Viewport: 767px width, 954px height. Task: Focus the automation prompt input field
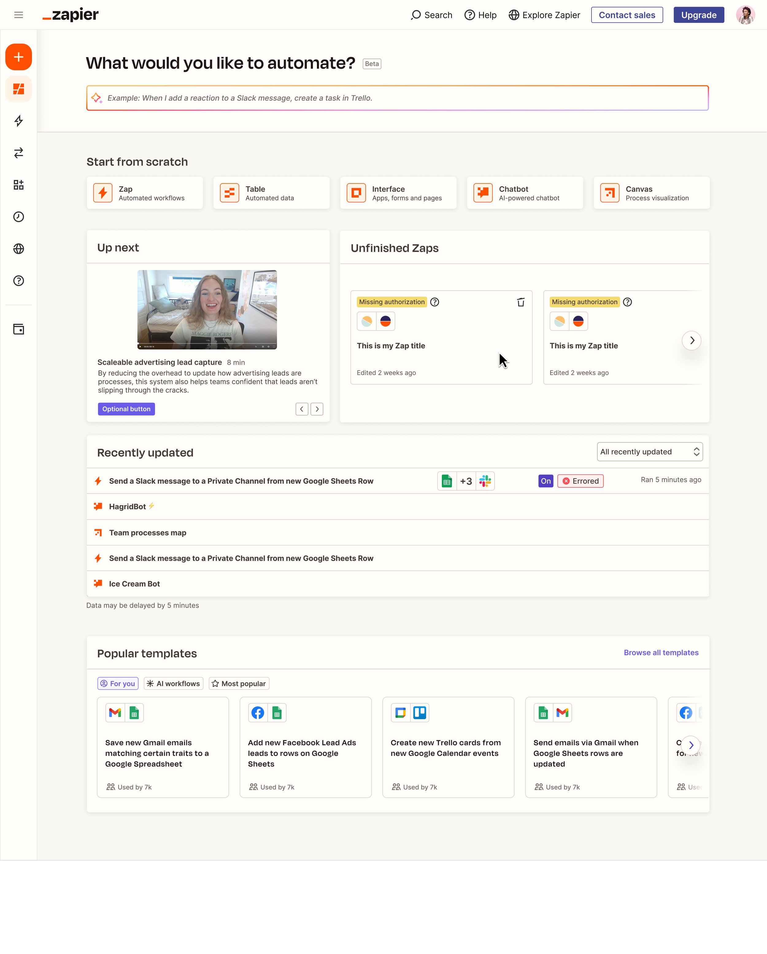[x=397, y=98]
